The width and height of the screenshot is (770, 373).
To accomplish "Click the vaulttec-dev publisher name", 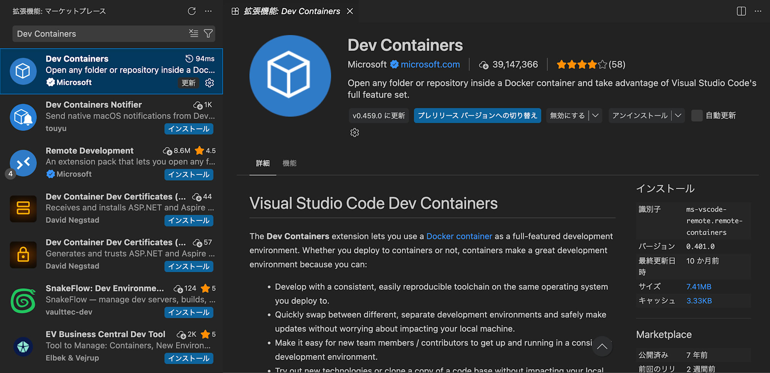I will tap(69, 312).
